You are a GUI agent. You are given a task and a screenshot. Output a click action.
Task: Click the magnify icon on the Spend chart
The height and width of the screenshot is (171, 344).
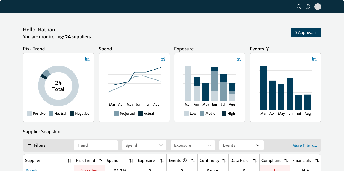click(x=163, y=59)
